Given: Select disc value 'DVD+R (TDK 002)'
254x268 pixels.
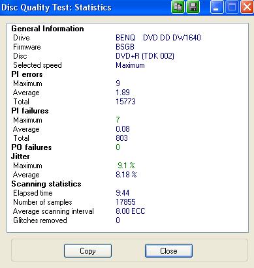Looking at the screenshot, I should (145, 56).
